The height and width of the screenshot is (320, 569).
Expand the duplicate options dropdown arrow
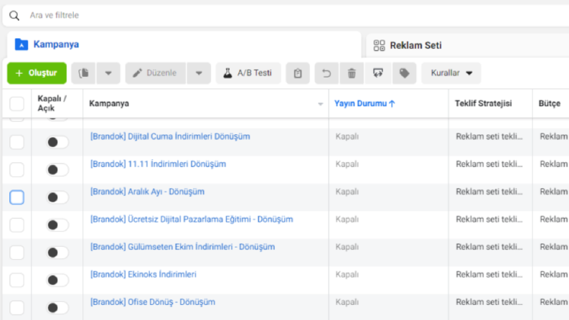(108, 73)
